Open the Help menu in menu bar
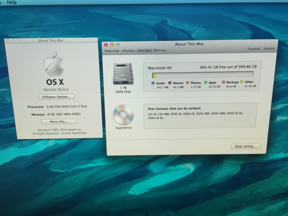The width and height of the screenshot is (288, 216). pyautogui.click(x=12, y=2)
